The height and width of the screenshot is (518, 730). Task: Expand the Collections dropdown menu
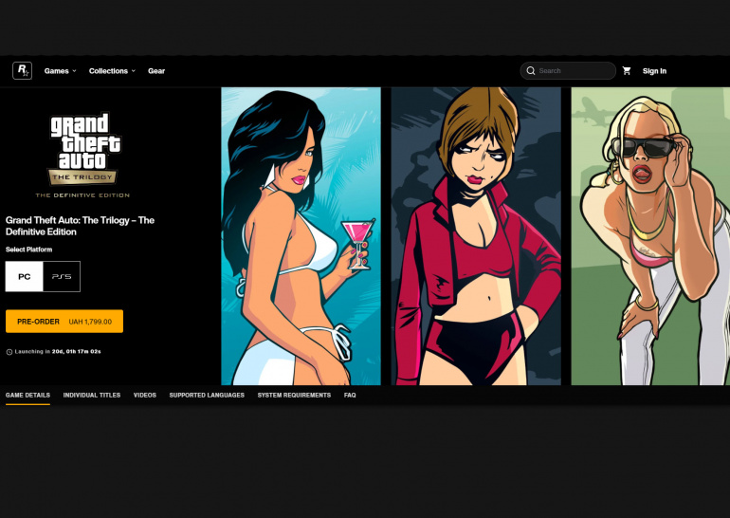point(112,71)
